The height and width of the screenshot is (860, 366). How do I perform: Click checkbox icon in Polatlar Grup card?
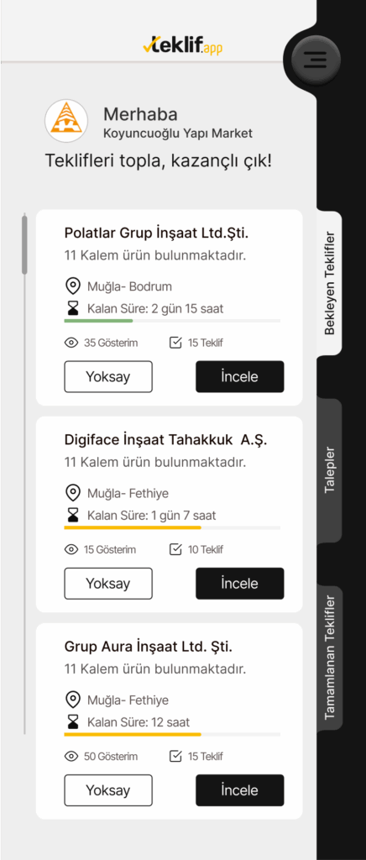tap(175, 343)
